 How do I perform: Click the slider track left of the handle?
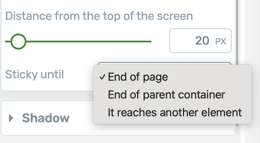click(x=8, y=41)
